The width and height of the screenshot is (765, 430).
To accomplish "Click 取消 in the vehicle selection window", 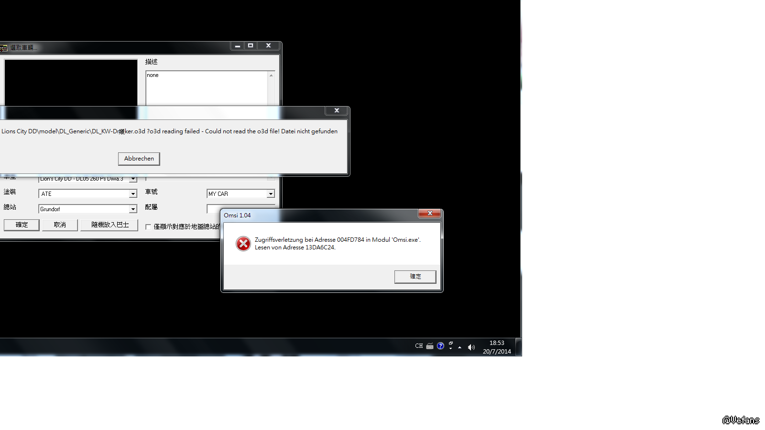I will pos(60,225).
